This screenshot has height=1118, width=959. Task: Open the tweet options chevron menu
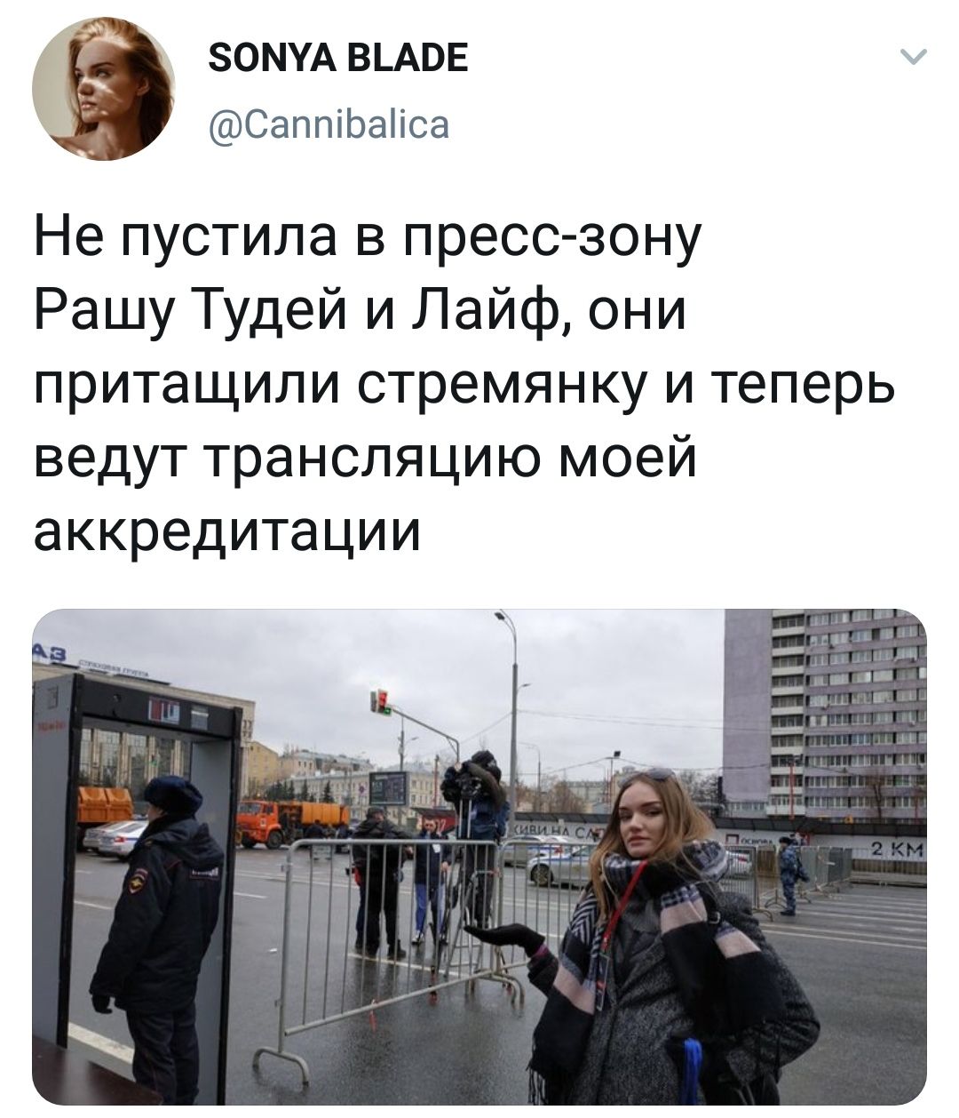click(x=913, y=60)
